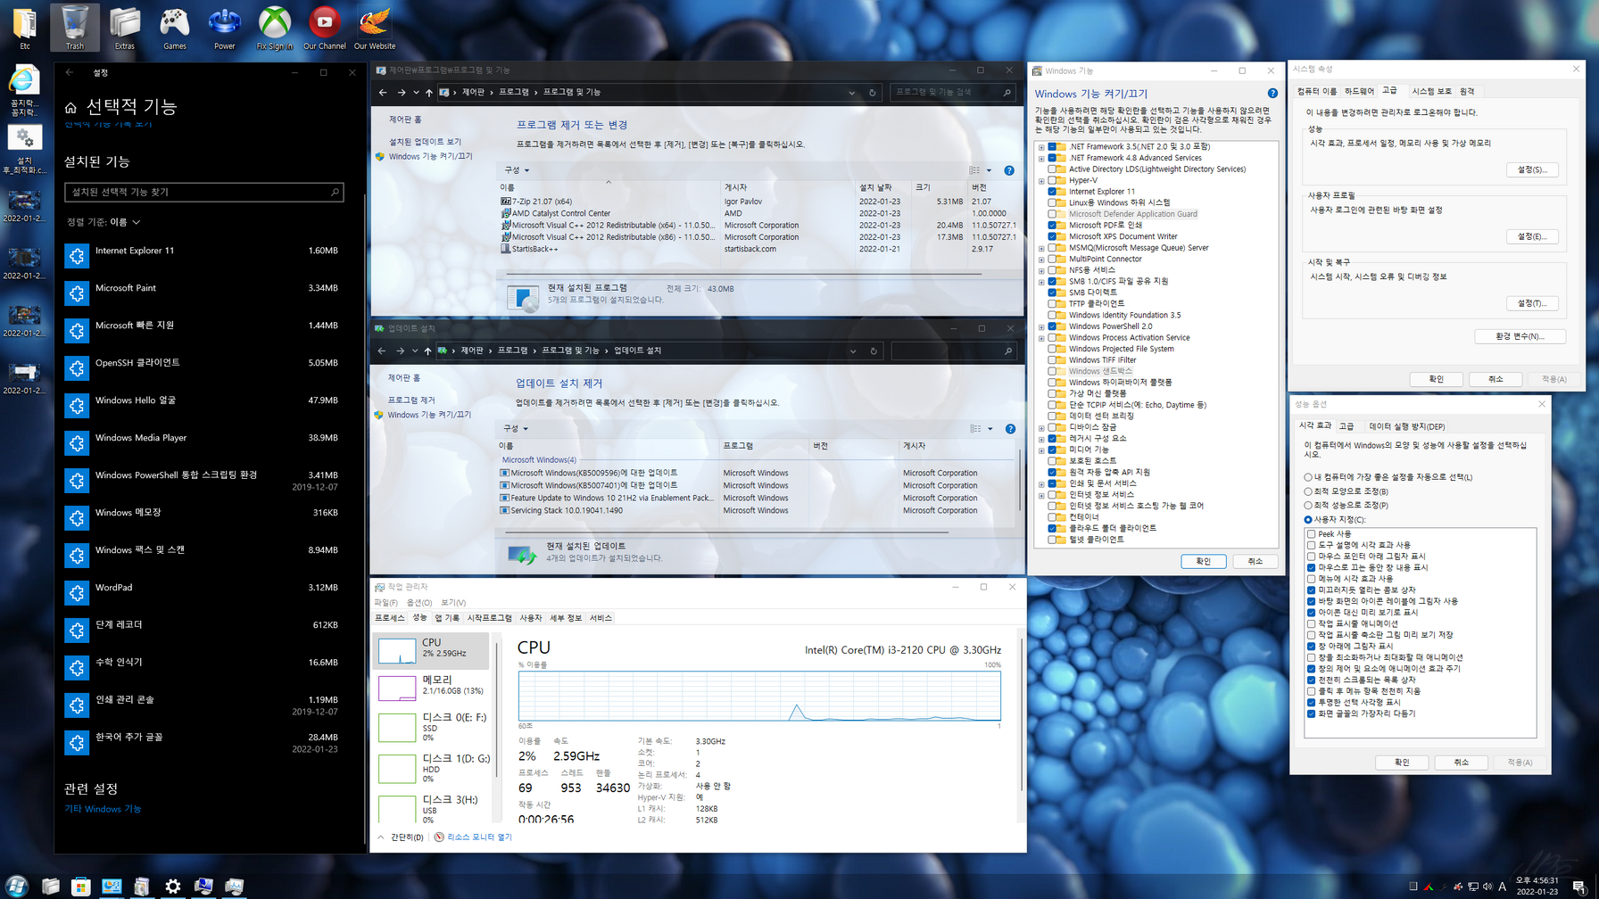Open the Trash desktop icon

click(x=75, y=27)
